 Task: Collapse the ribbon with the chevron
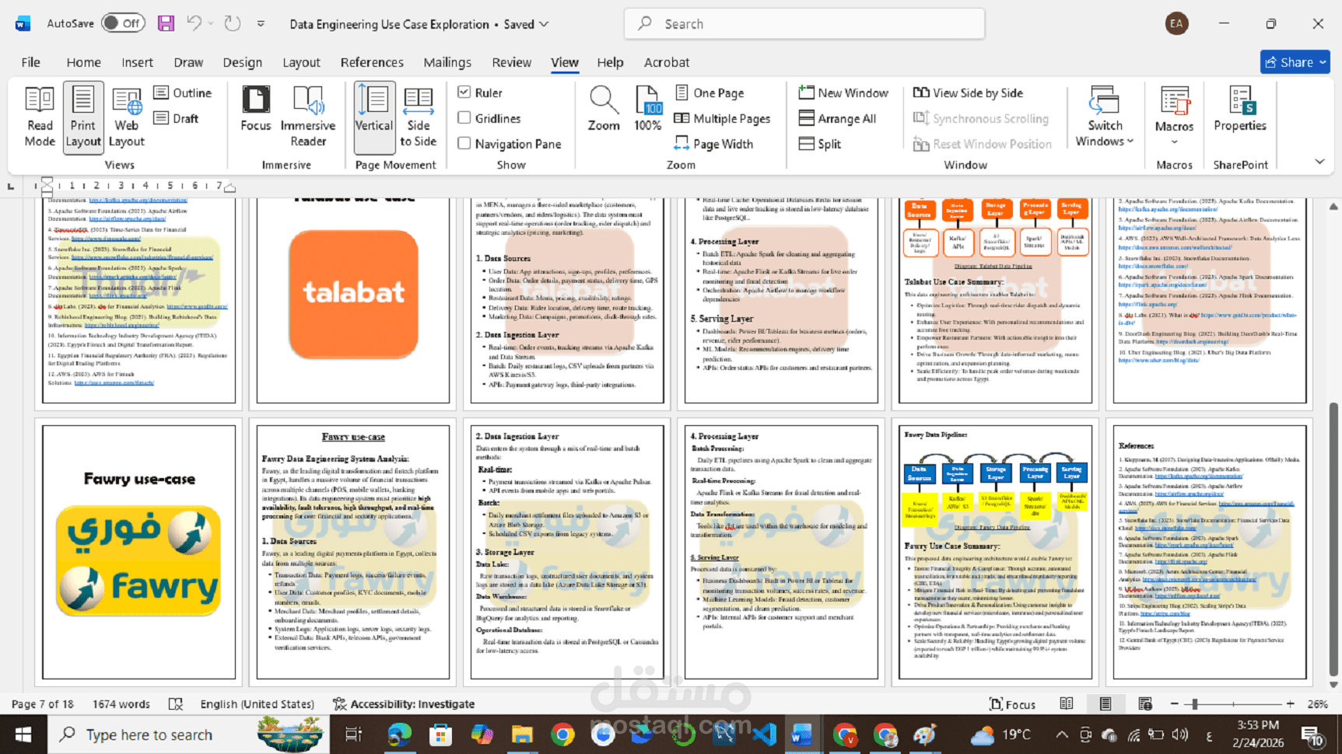[x=1319, y=162]
